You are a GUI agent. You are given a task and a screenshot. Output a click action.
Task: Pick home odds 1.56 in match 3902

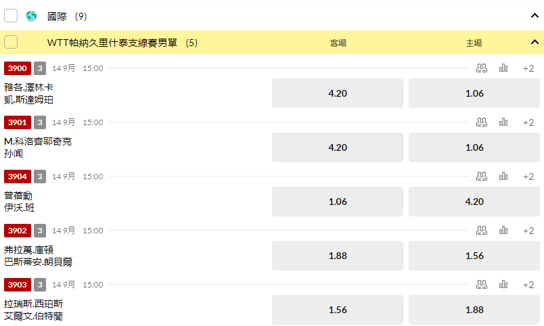(x=474, y=256)
